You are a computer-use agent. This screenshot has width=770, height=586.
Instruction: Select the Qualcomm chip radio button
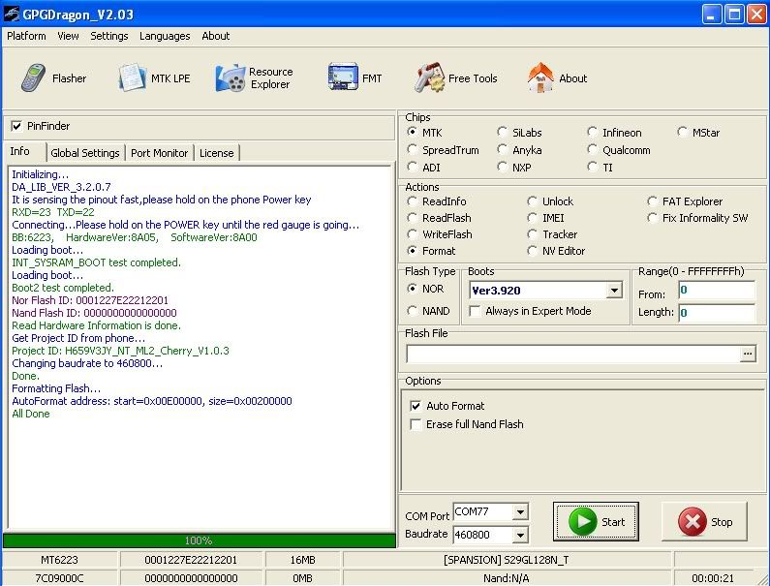[592, 149]
